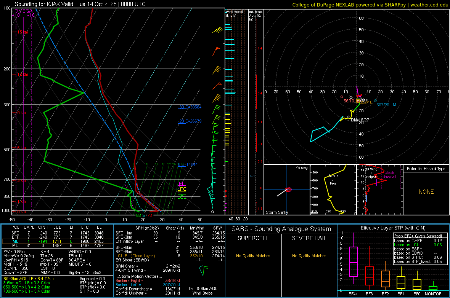Select the MU parcel row
450x298 pixels.
click(x=58, y=245)
